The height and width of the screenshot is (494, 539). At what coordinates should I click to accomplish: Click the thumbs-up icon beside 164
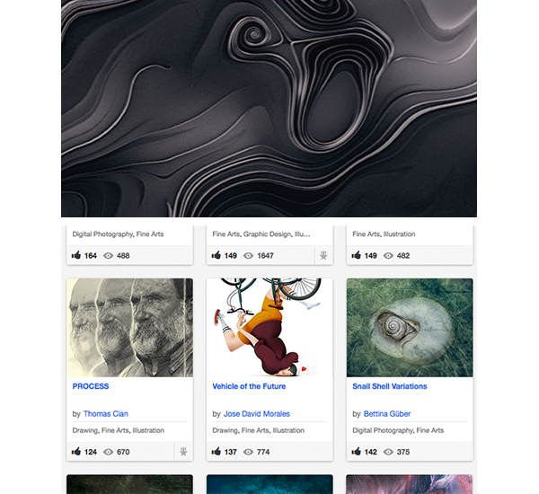pos(76,255)
